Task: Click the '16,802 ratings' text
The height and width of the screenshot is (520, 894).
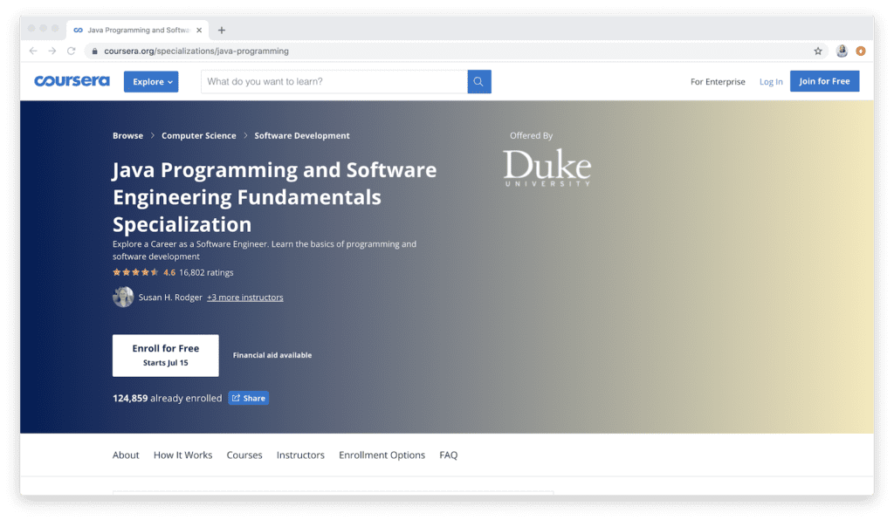Action: 206,272
